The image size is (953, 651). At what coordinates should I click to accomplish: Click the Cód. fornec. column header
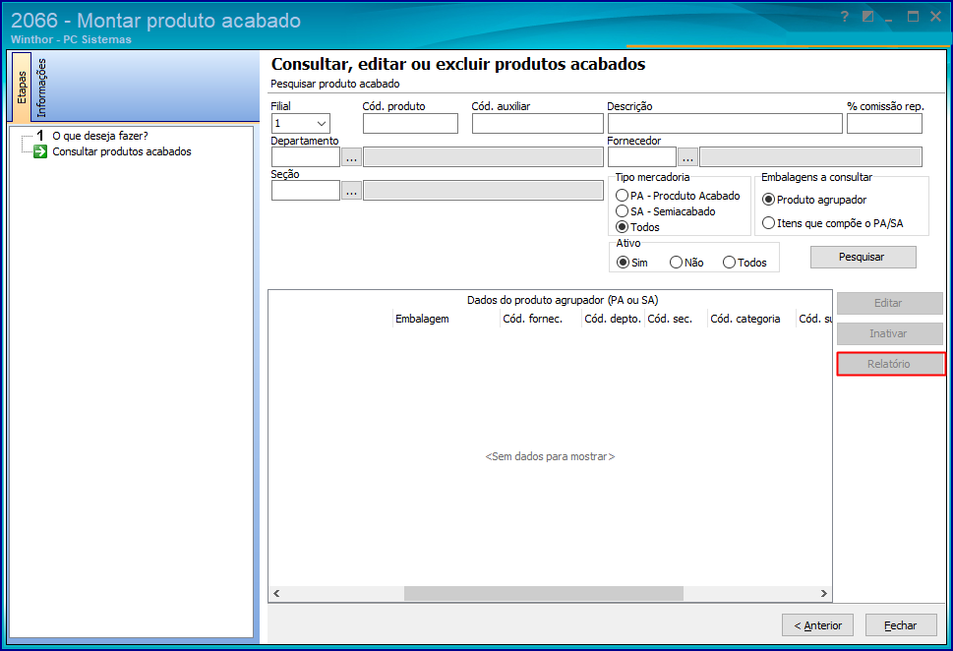click(540, 320)
